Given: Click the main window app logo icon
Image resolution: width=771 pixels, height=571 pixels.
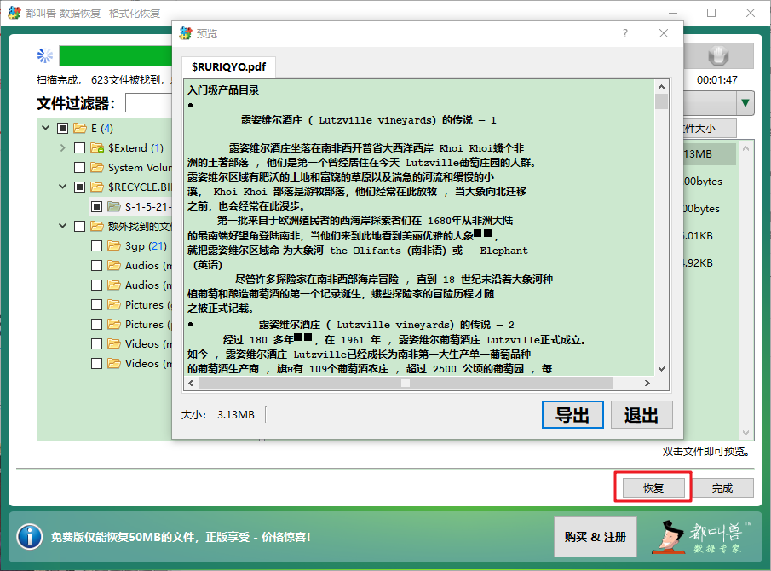Looking at the screenshot, I should [x=14, y=13].
